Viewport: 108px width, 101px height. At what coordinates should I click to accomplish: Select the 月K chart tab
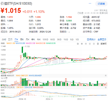tap(27, 39)
